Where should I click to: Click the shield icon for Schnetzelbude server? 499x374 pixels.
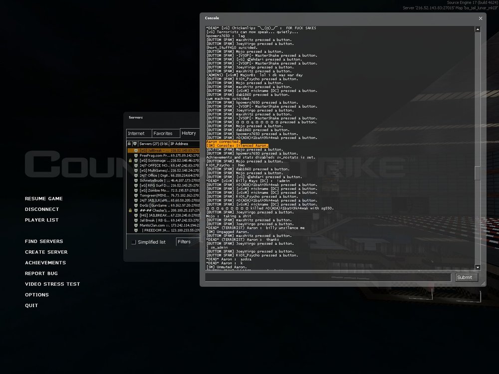pyautogui.click(x=136, y=181)
